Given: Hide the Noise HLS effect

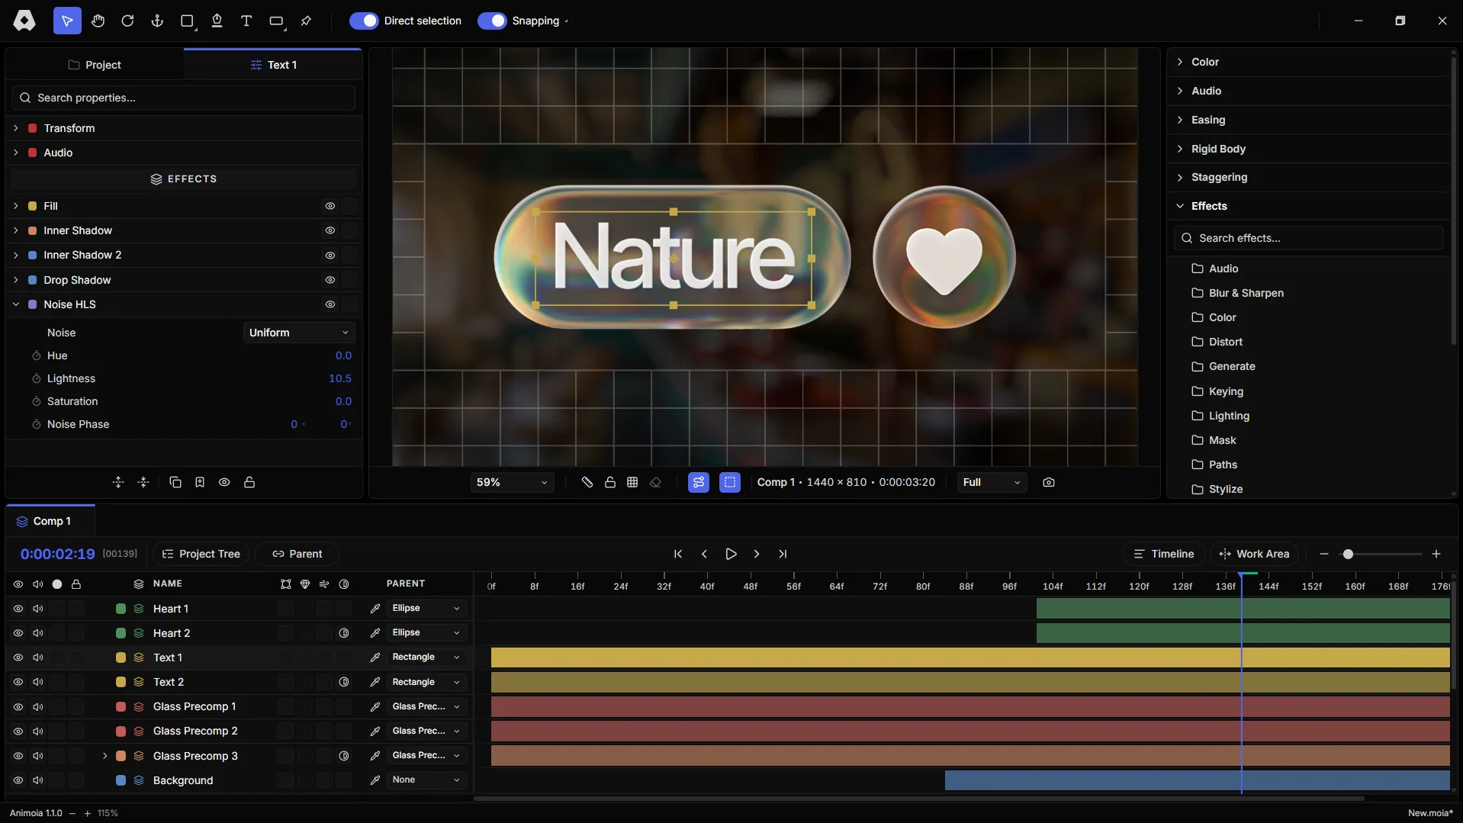Looking at the screenshot, I should pos(330,304).
